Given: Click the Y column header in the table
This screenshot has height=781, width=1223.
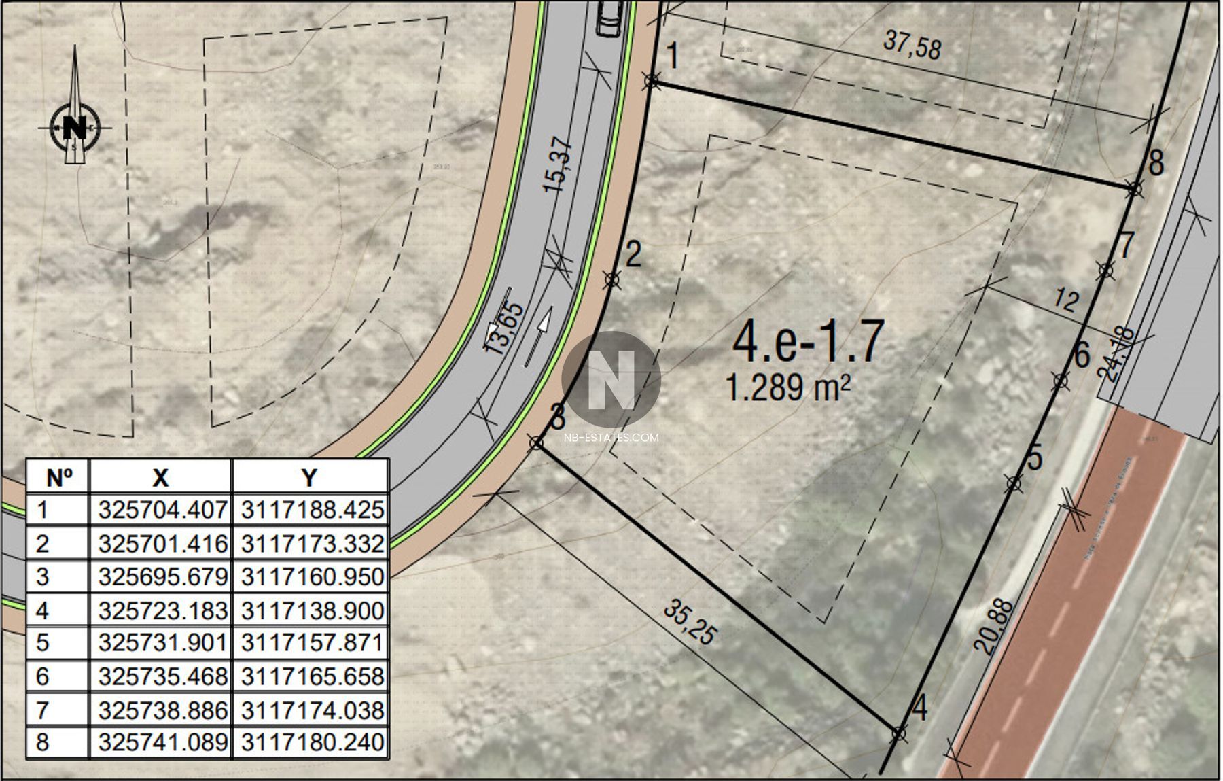Looking at the screenshot, I should (310, 478).
